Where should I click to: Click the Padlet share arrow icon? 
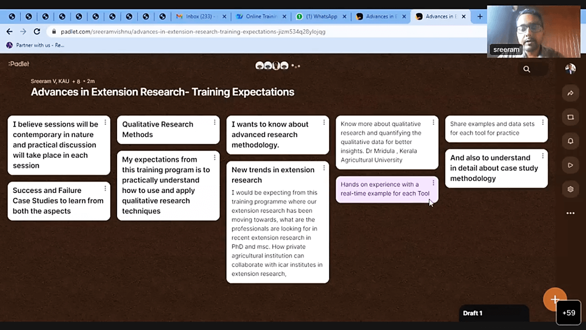[570, 93]
